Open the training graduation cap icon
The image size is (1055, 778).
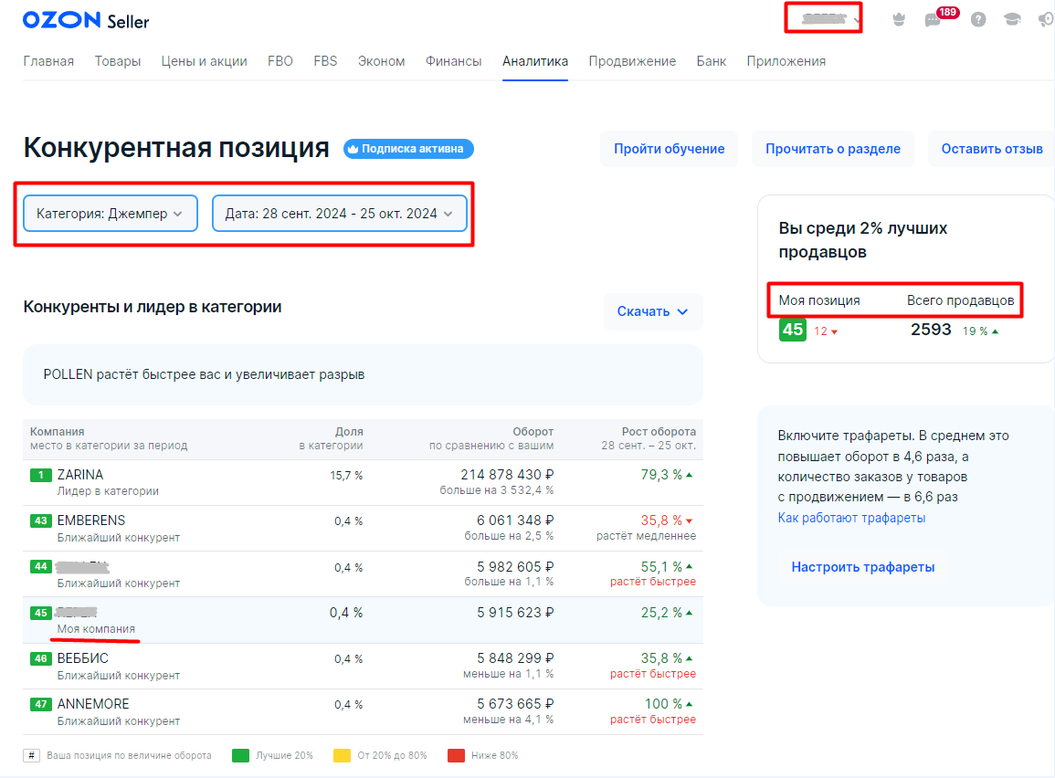(x=1012, y=19)
